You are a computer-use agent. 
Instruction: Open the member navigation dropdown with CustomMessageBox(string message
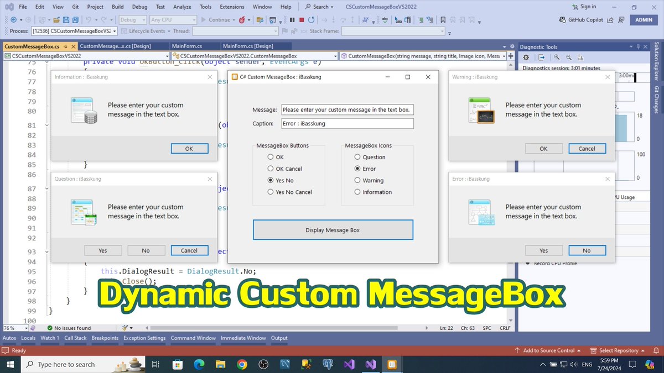(422, 56)
